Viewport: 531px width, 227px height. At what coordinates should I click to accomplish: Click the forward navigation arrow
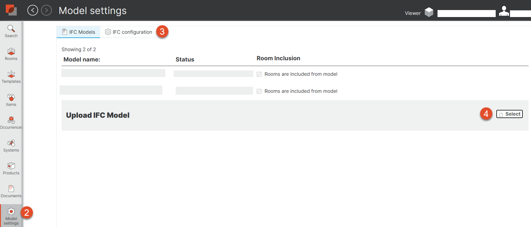click(46, 10)
